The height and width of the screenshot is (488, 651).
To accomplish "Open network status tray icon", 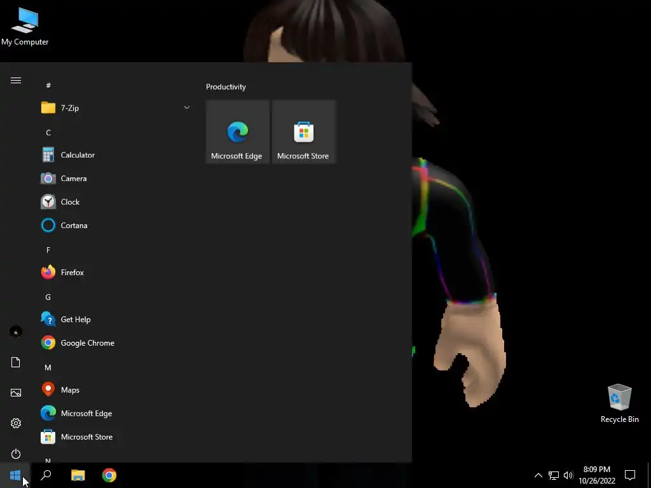I will click(554, 475).
